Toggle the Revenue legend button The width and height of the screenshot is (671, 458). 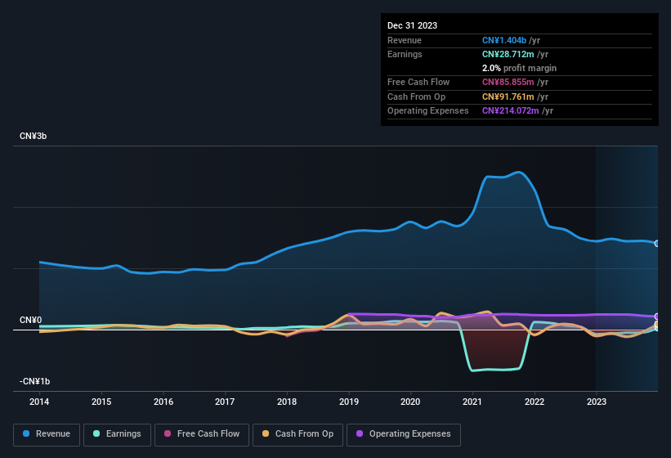click(x=47, y=434)
